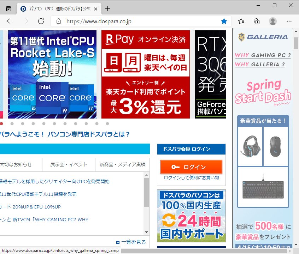Switch to 新商品・メディア実績 tab
Screen dimensions: 299x254
[x=122, y=165]
